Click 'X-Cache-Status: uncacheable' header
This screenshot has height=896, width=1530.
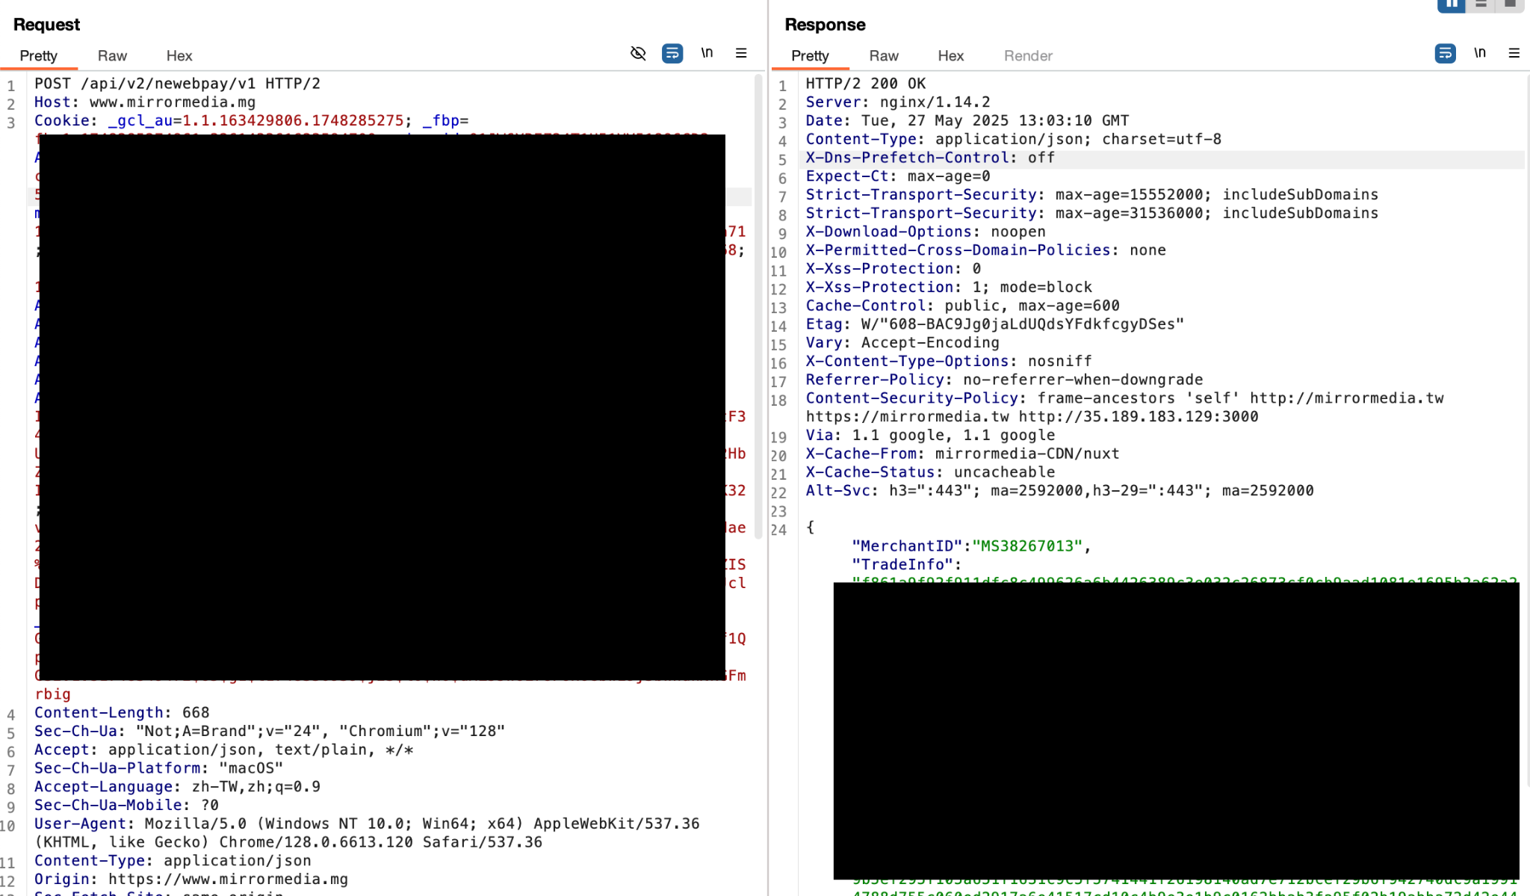click(931, 472)
